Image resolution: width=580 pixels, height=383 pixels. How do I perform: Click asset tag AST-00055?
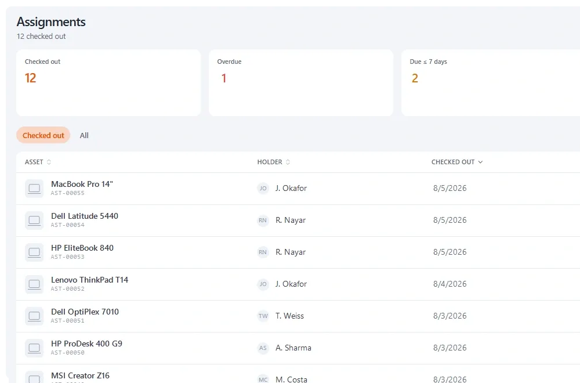68,193
